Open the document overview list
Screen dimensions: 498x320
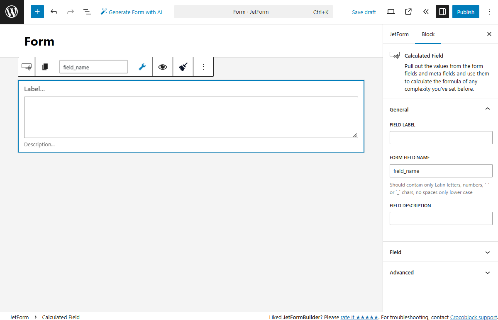(x=87, y=12)
